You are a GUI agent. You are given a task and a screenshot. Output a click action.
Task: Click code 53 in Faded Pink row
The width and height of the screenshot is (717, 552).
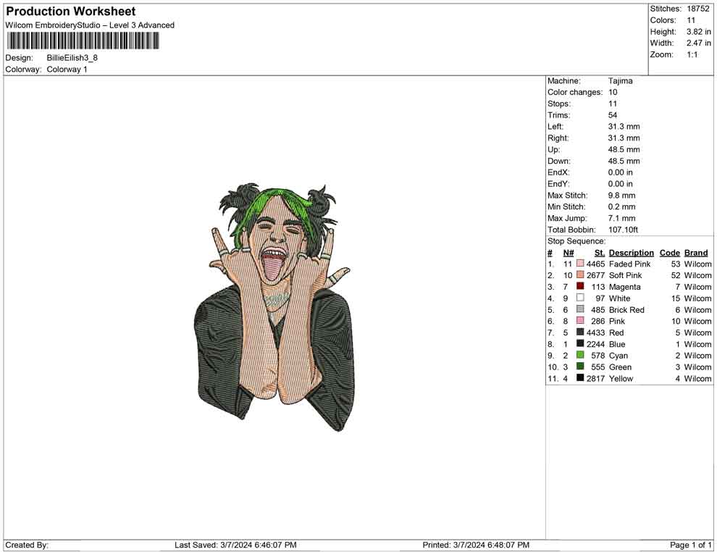(x=676, y=264)
